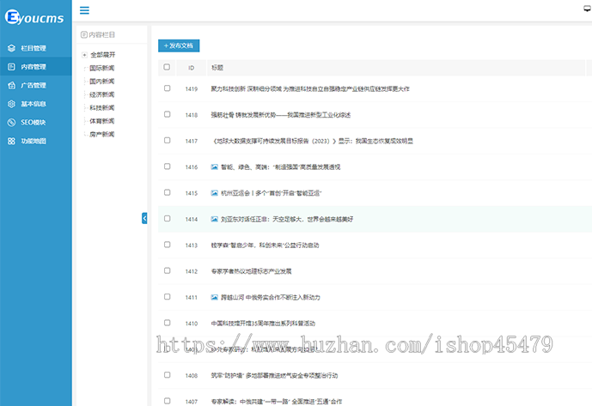Open the 功能地图 menu
The image size is (592, 406).
(x=36, y=141)
